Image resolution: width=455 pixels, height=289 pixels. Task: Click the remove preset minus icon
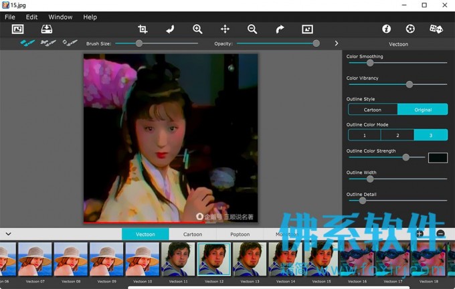tap(440, 233)
